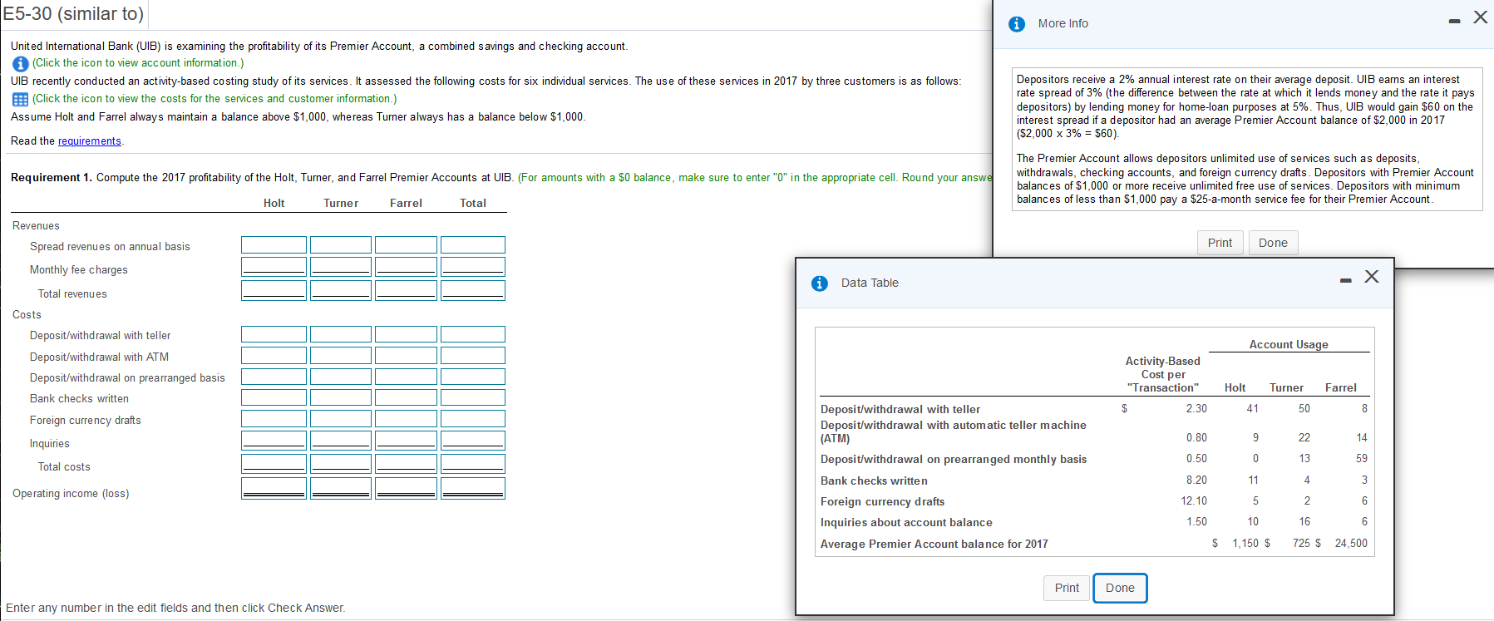Click the "Requirement 1." heading
This screenshot has height=621, width=1494.
52,177
